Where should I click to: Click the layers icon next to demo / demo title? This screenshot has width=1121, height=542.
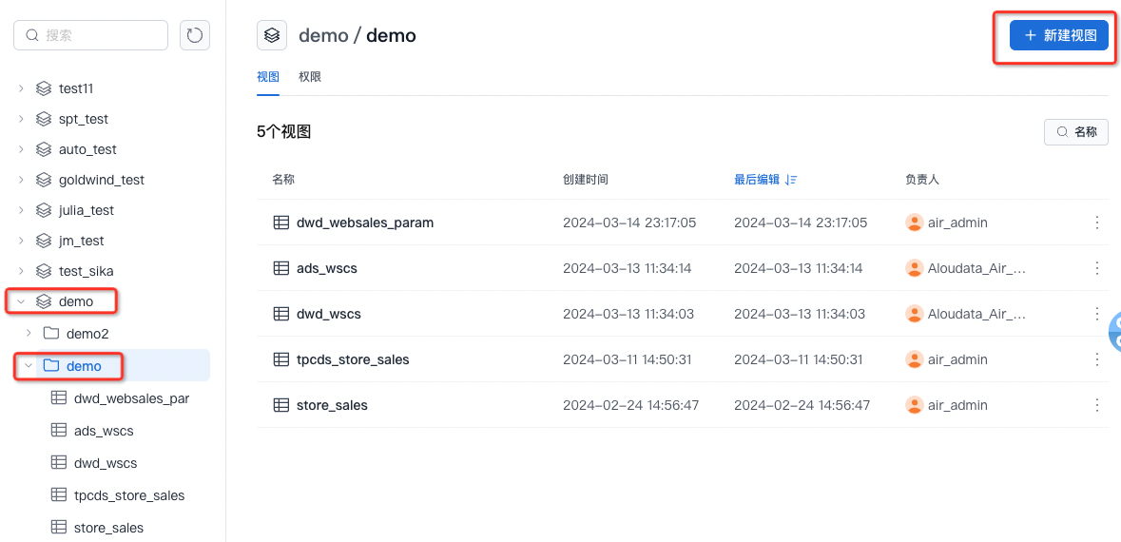[x=272, y=35]
